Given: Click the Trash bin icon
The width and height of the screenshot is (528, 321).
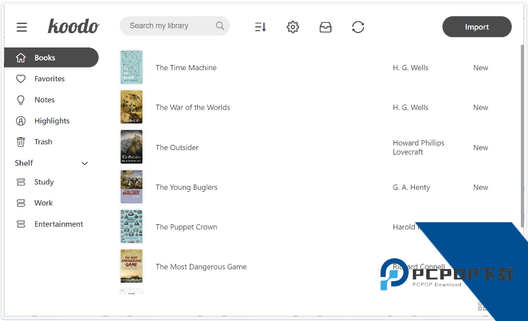Looking at the screenshot, I should [21, 142].
